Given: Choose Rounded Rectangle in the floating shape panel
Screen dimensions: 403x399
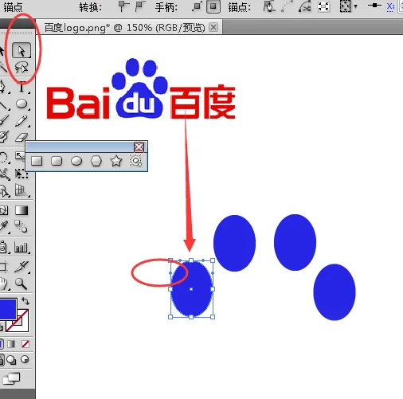Looking at the screenshot, I should click(x=57, y=161).
